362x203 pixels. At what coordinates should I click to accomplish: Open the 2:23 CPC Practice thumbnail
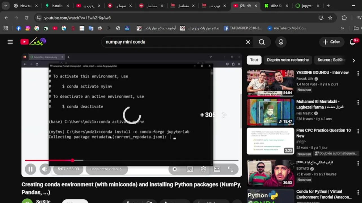[270, 141]
